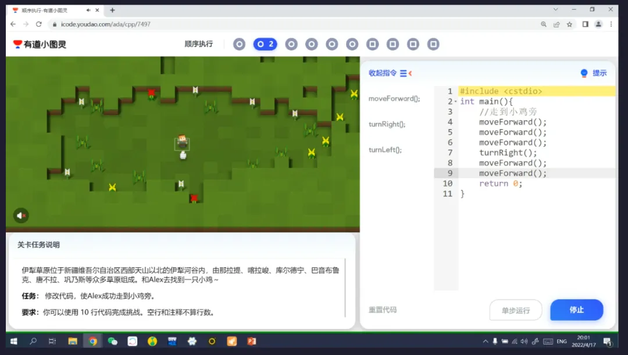
Task: Open the volume control in tray
Action: click(524, 342)
